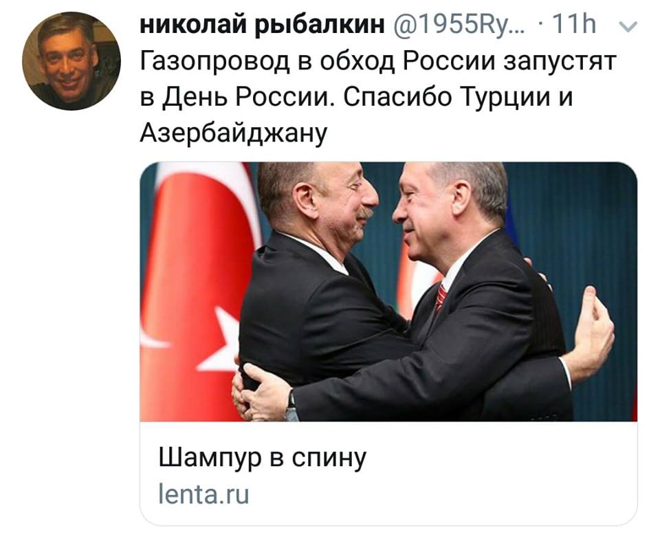Click the red striped tie in photo

point(441,296)
